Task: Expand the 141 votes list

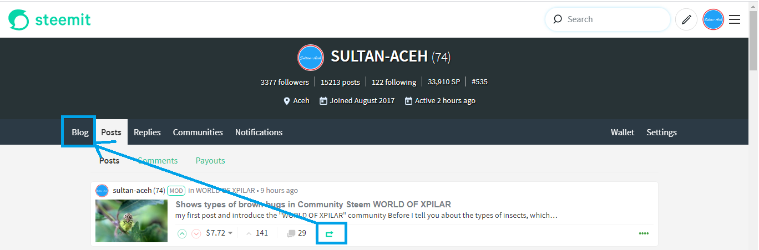Action: click(257, 233)
